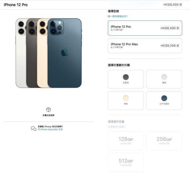This screenshot has width=190, height=175.
Task: Select iPhone 12 Pro Max model
Action: pyautogui.click(x=145, y=46)
